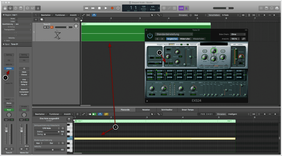Viewport: 282px width, 156px height.
Task: Click the Record transport button
Action: coord(112,8)
